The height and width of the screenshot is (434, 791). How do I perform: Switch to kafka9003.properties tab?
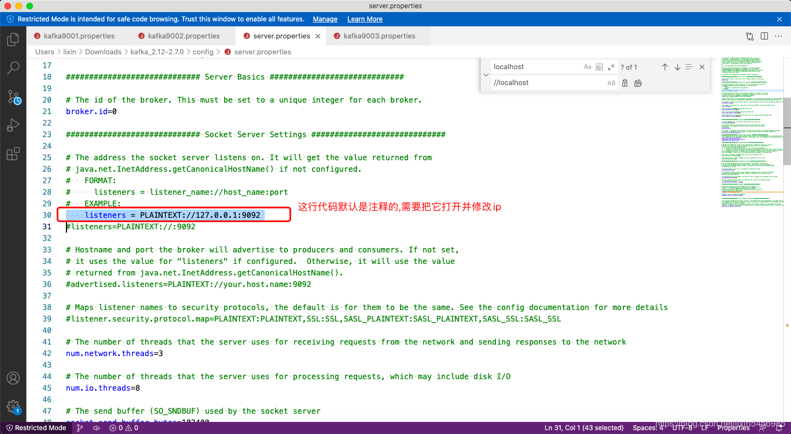click(380, 36)
